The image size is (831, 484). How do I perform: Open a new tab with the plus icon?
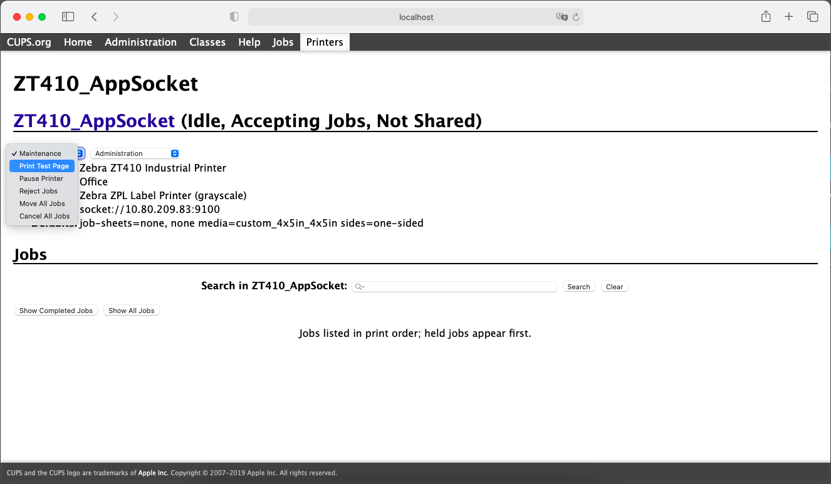pos(789,17)
